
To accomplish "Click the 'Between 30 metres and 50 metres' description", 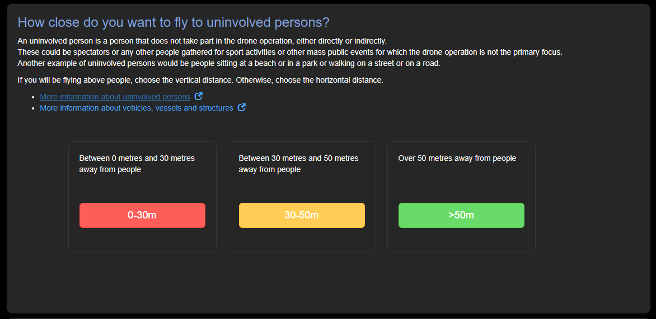I will (x=298, y=164).
